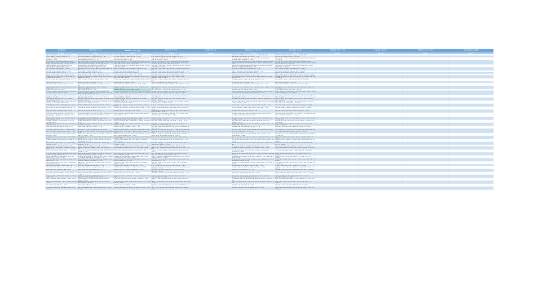Screen dimensions: 539x283
Task: Click the Arabic column header
Action: (x=211, y=50)
